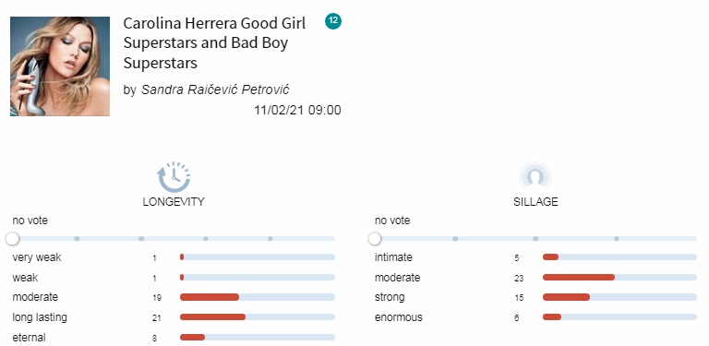The height and width of the screenshot is (346, 709).
Task: Click the longevity slider handle at no vote
Action: pyautogui.click(x=13, y=238)
